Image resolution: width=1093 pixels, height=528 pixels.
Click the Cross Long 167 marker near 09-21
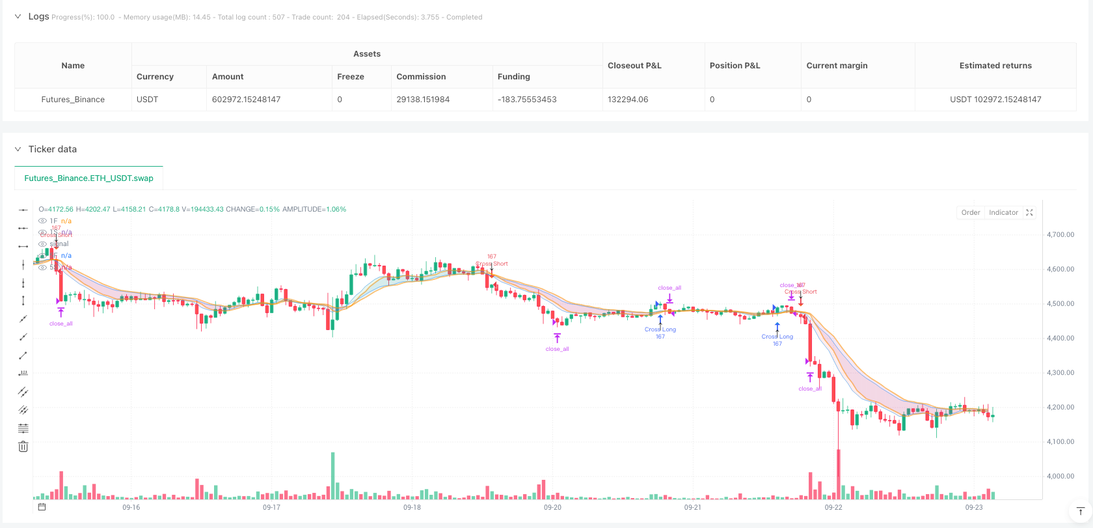(660, 329)
